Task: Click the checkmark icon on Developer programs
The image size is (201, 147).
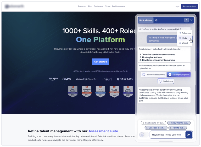Action: (x=170, y=74)
